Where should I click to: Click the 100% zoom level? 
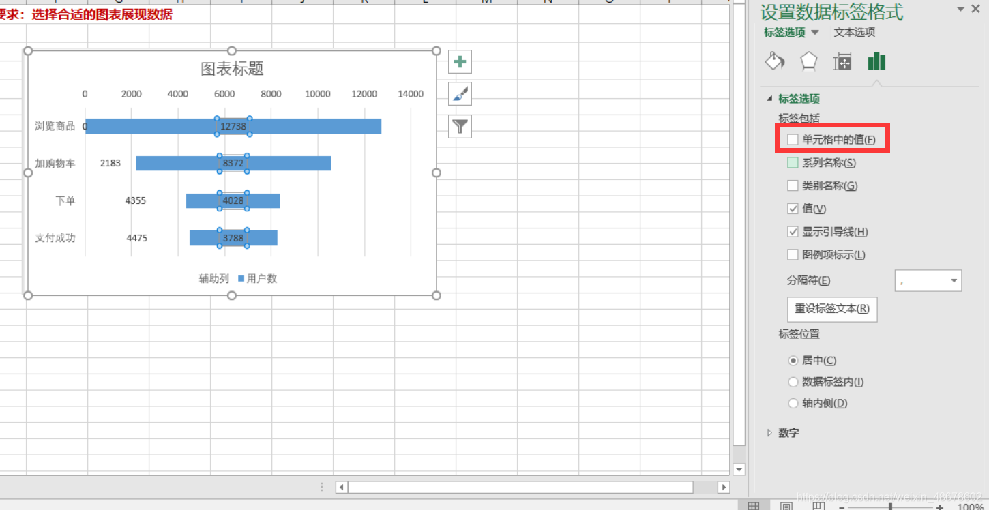970,507
